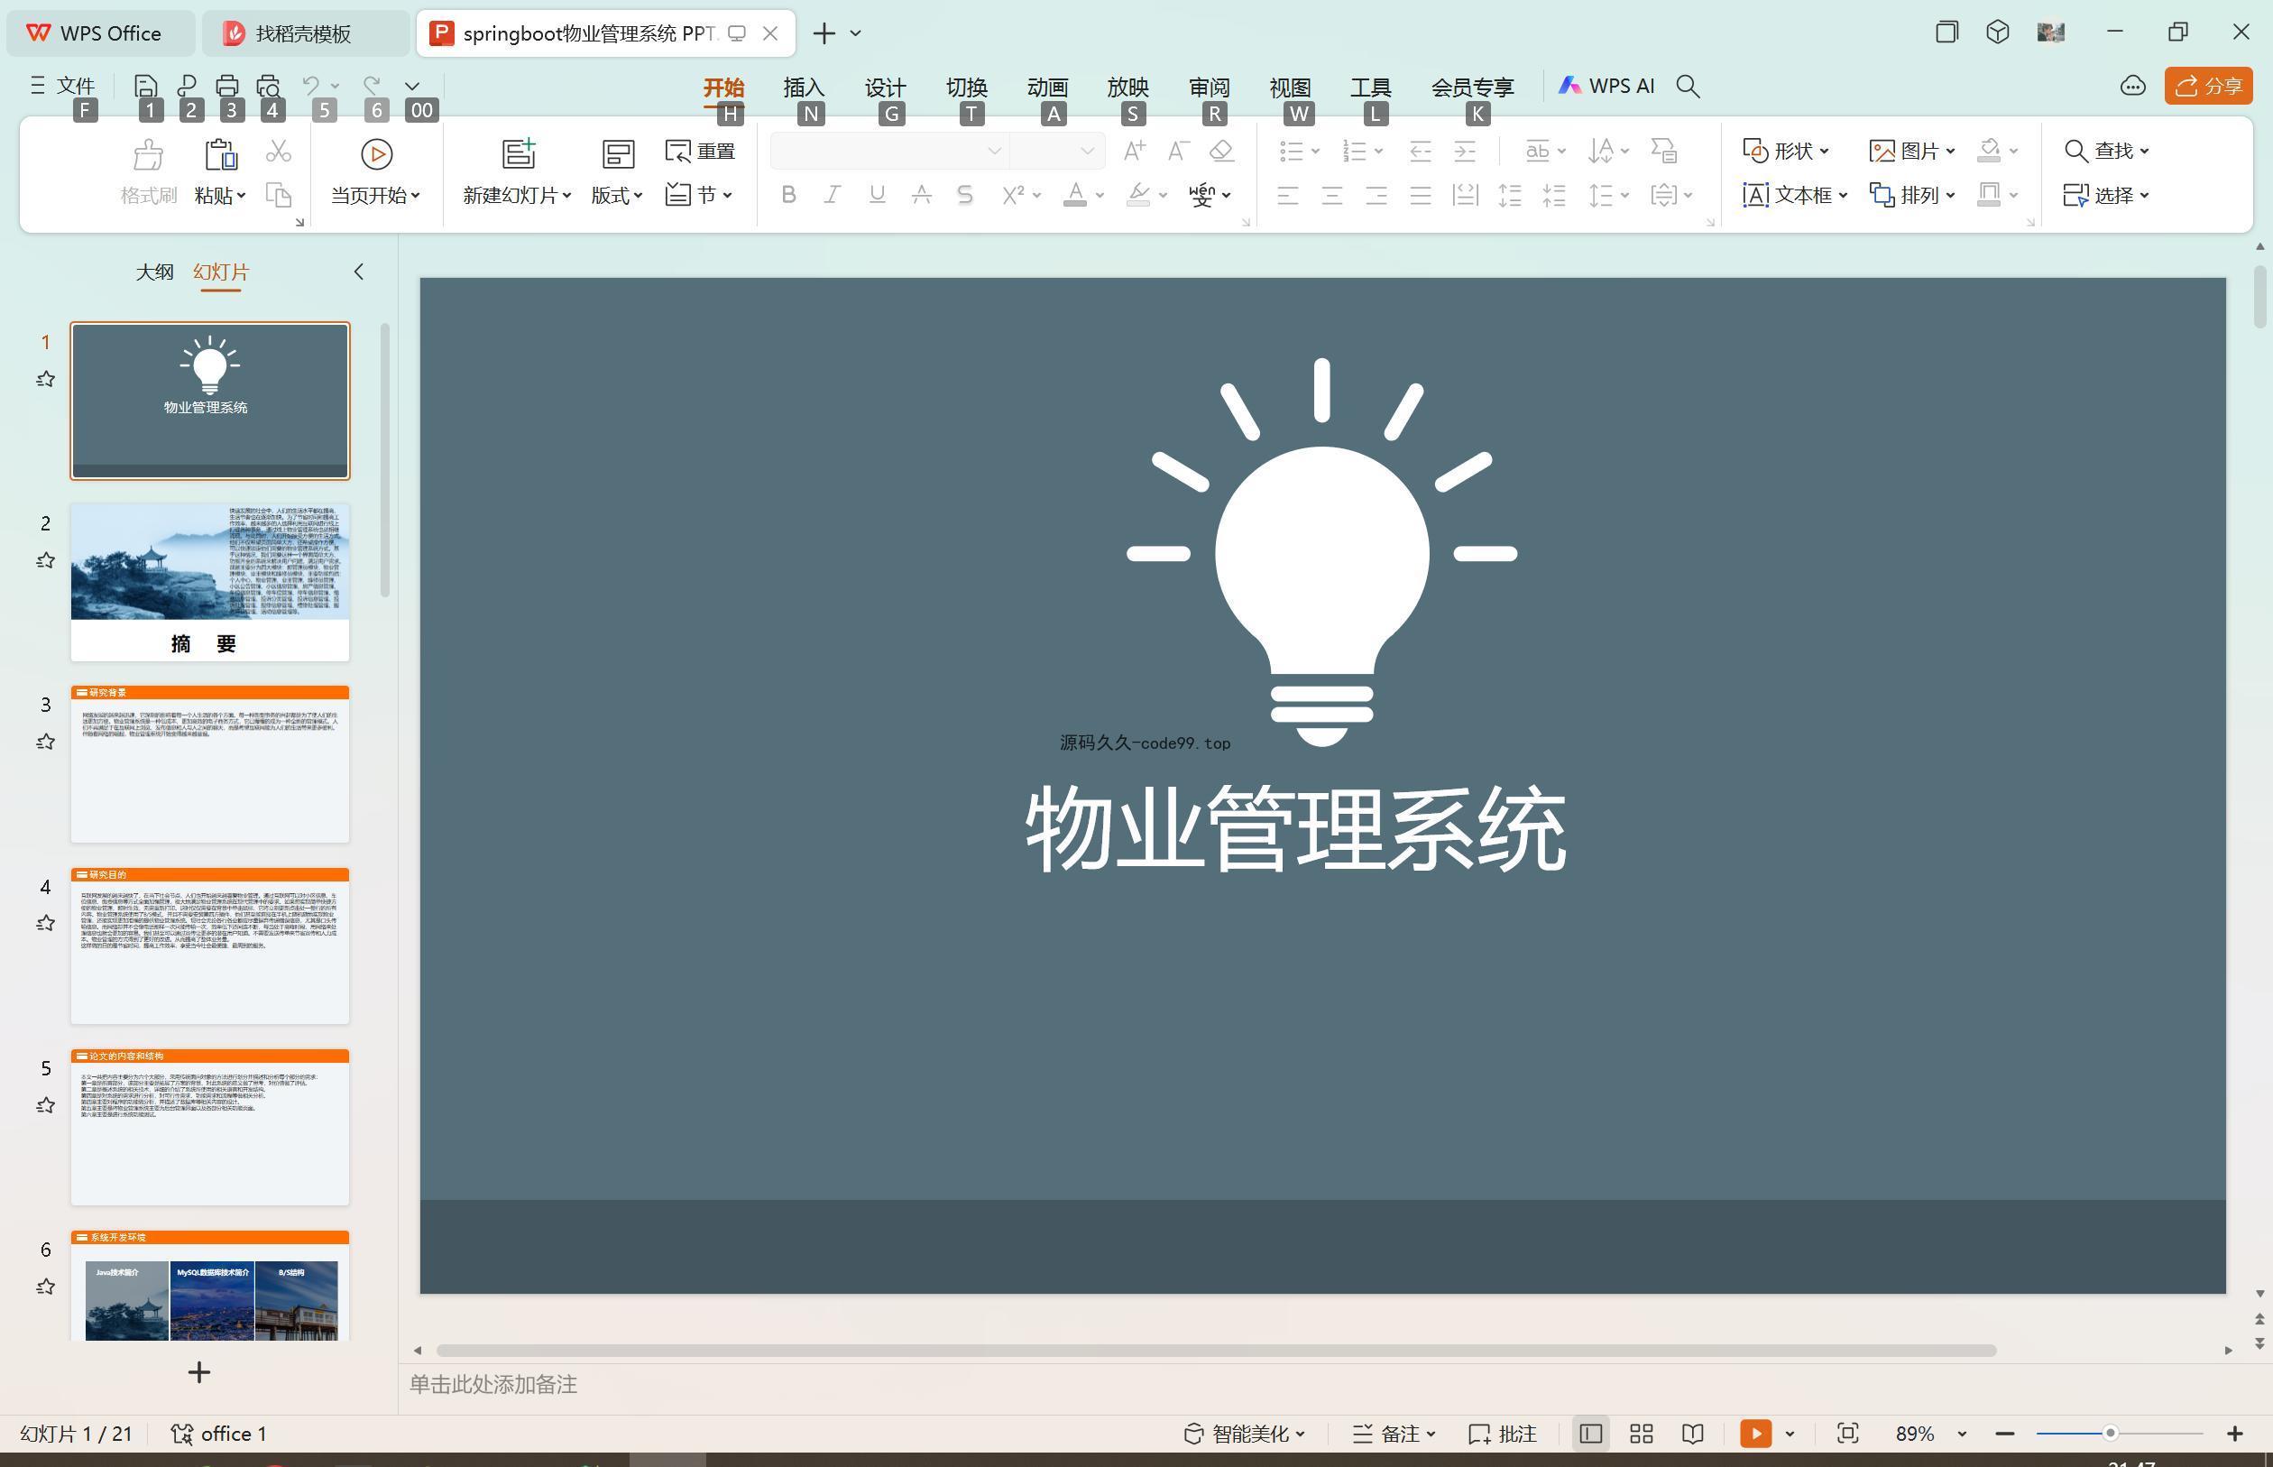Click the Print icon in quick toolbar
The height and width of the screenshot is (1467, 2273).
pos(226,86)
